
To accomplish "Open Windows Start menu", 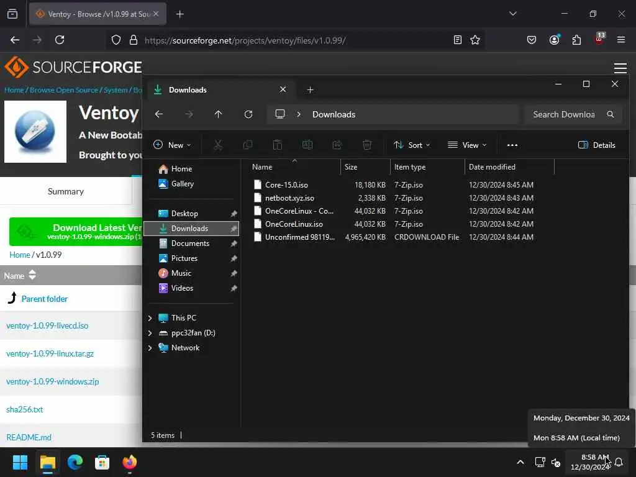I will 20,462.
